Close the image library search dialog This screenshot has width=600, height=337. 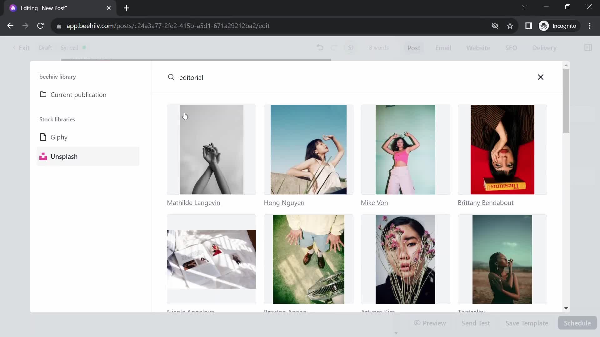540,77
